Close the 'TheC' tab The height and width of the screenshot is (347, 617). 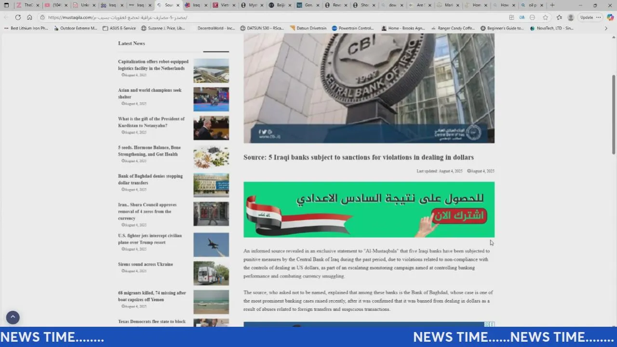37,5
